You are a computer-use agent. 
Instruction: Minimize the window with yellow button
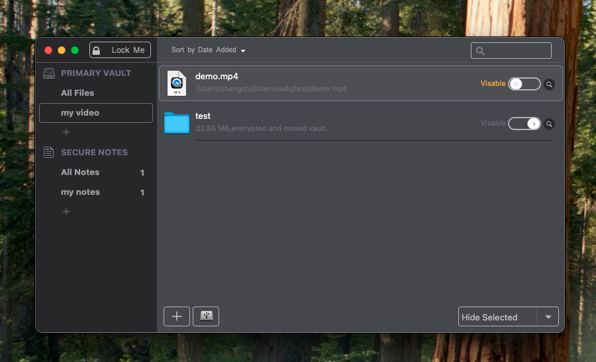pyautogui.click(x=62, y=50)
